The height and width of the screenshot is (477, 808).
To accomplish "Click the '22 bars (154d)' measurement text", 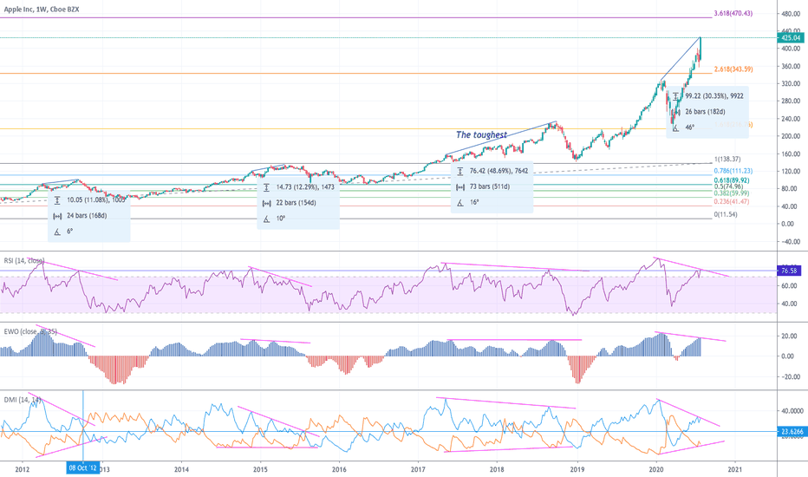I will click(x=296, y=203).
